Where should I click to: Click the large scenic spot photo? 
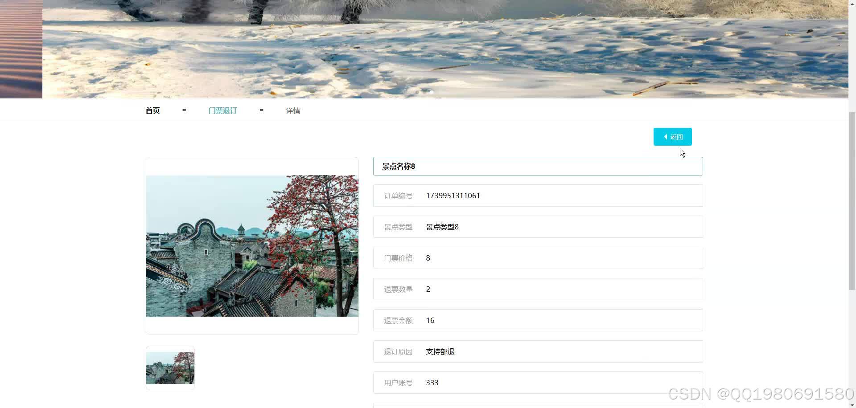pyautogui.click(x=252, y=246)
